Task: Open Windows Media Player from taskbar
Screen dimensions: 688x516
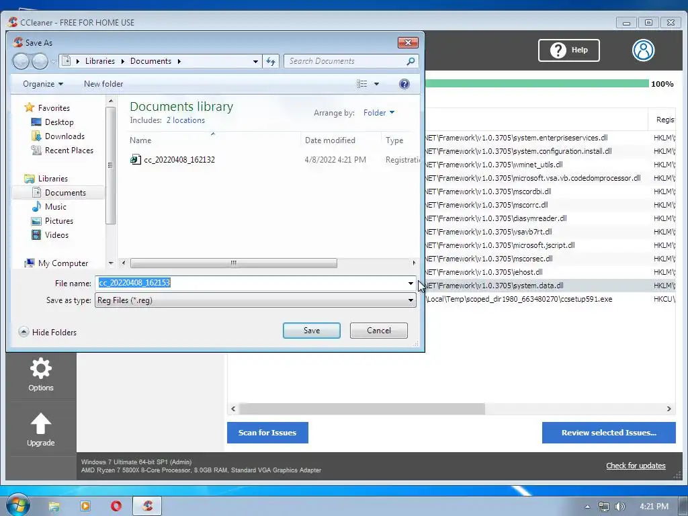Action: tap(85, 507)
